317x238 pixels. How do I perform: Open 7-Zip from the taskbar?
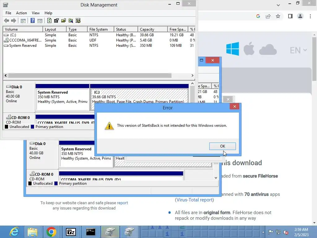click(x=71, y=232)
